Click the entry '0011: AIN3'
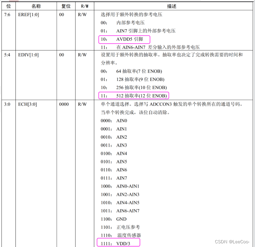Screen dimensions: 255x247 [114, 145]
